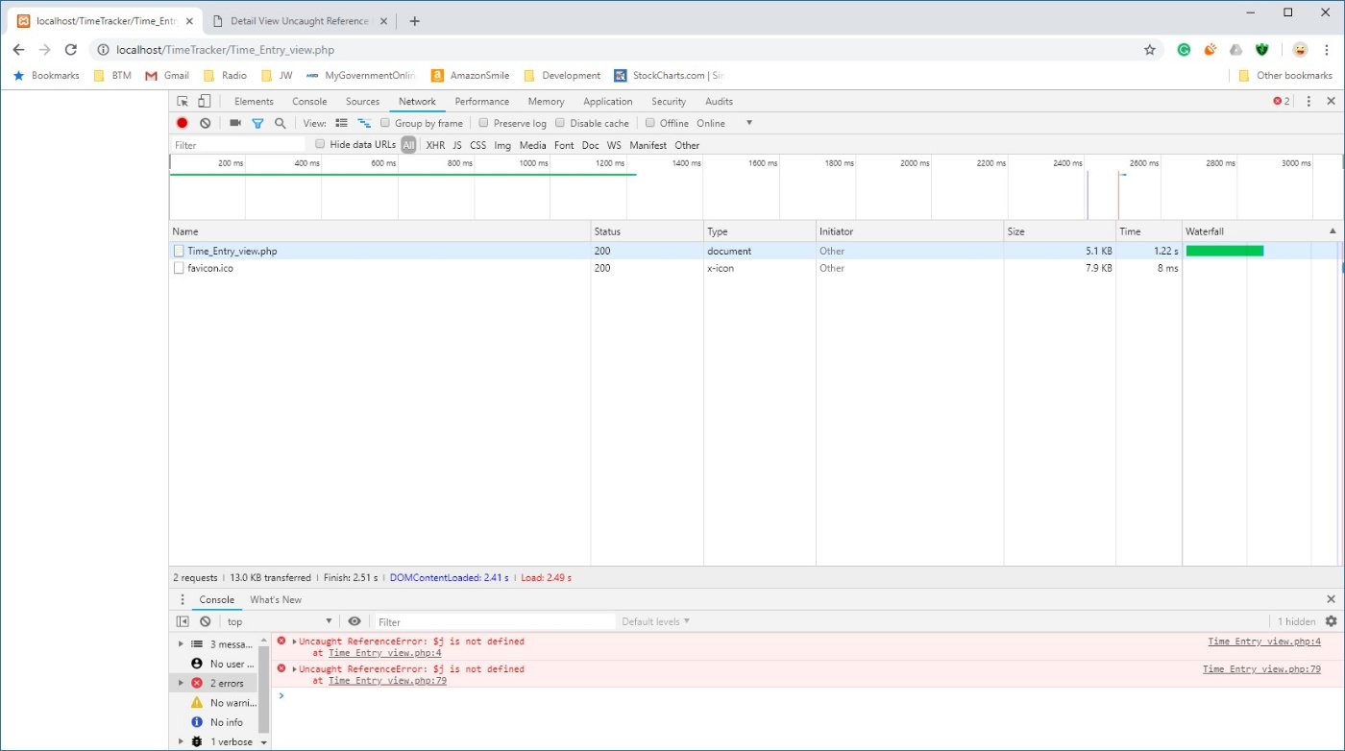
Task: Clear the network log
Action: tap(205, 123)
